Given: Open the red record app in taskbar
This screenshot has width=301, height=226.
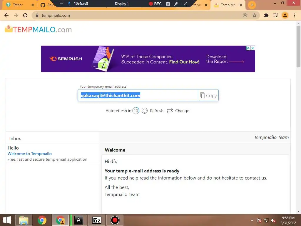Looking at the screenshot, I should (115, 220).
